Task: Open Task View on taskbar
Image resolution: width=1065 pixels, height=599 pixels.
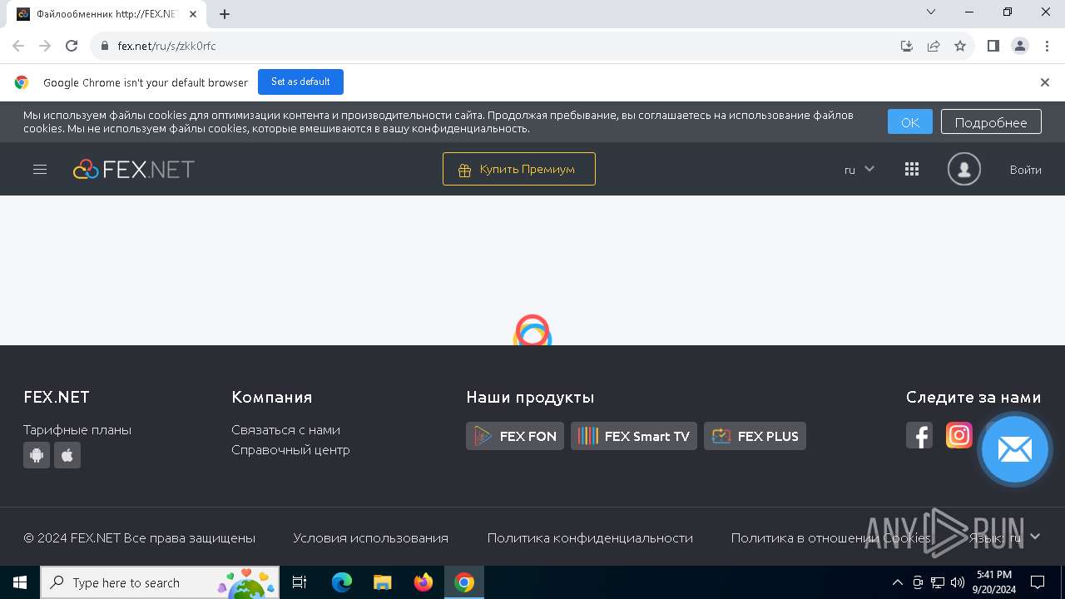Action: pyautogui.click(x=300, y=582)
